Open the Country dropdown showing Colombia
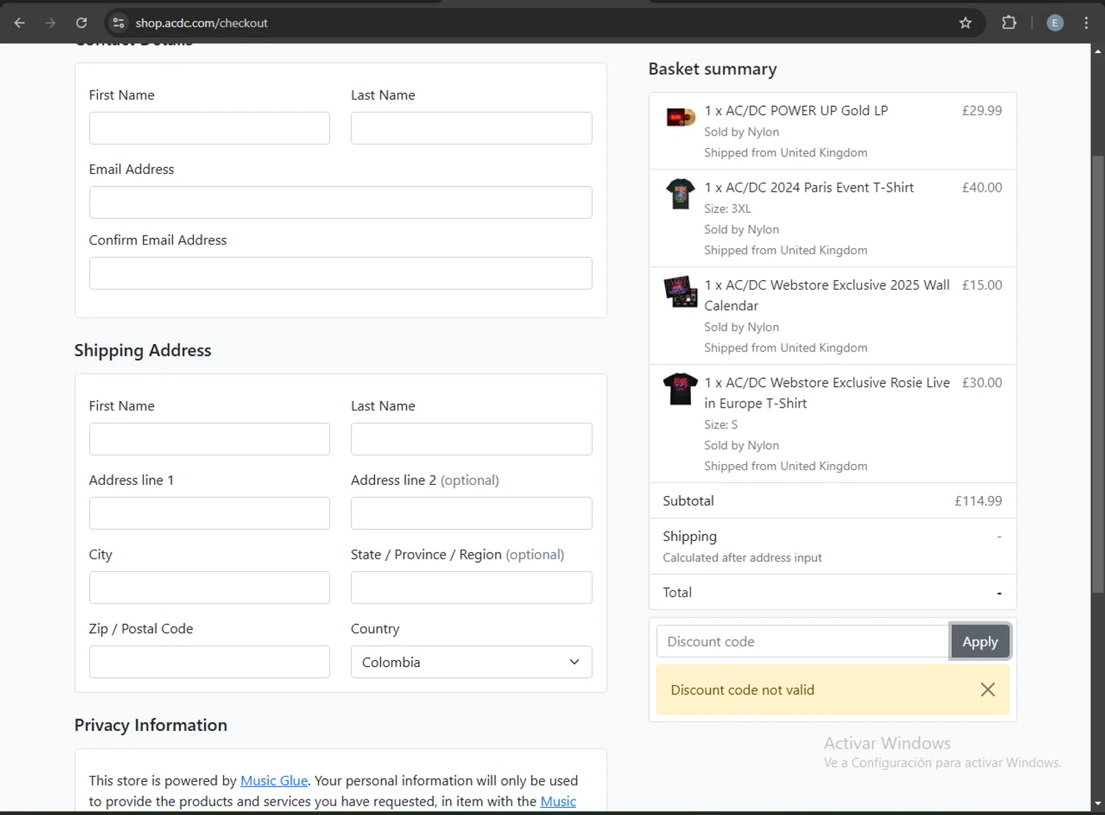The width and height of the screenshot is (1105, 815). tap(471, 662)
